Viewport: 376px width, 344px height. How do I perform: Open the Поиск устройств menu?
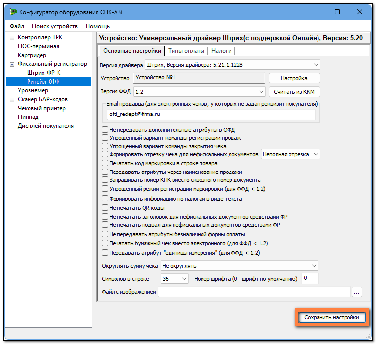point(55,26)
